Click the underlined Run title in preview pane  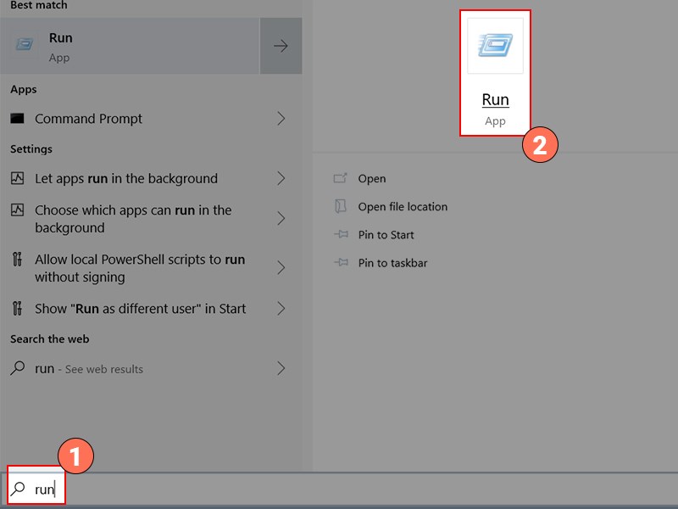pos(495,100)
